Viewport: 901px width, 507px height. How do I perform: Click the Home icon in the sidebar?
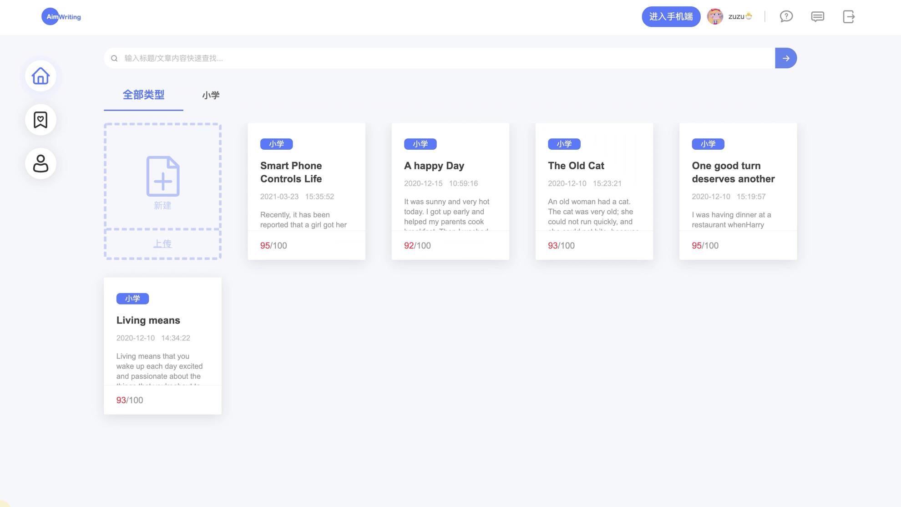(40, 76)
